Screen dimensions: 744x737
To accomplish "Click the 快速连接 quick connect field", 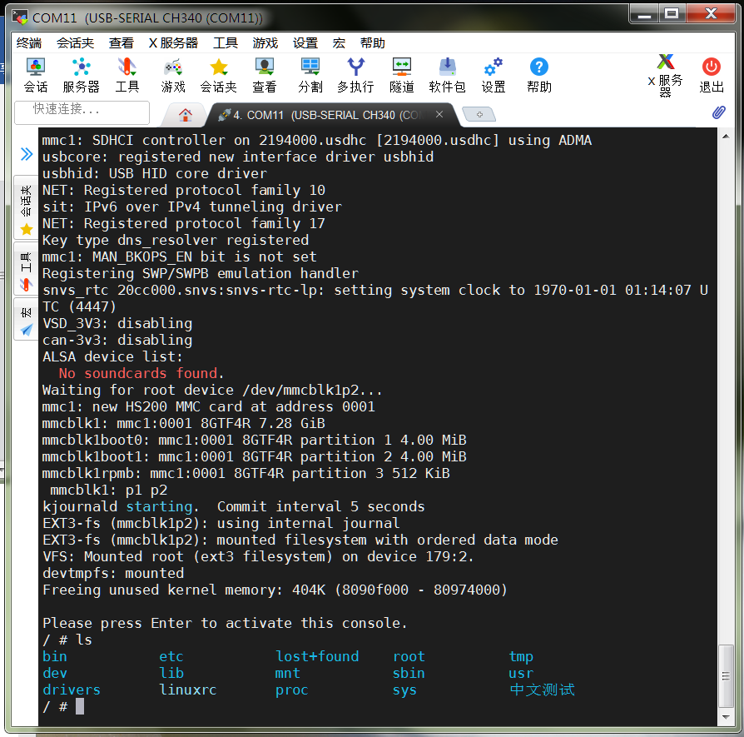I will (x=82, y=112).
